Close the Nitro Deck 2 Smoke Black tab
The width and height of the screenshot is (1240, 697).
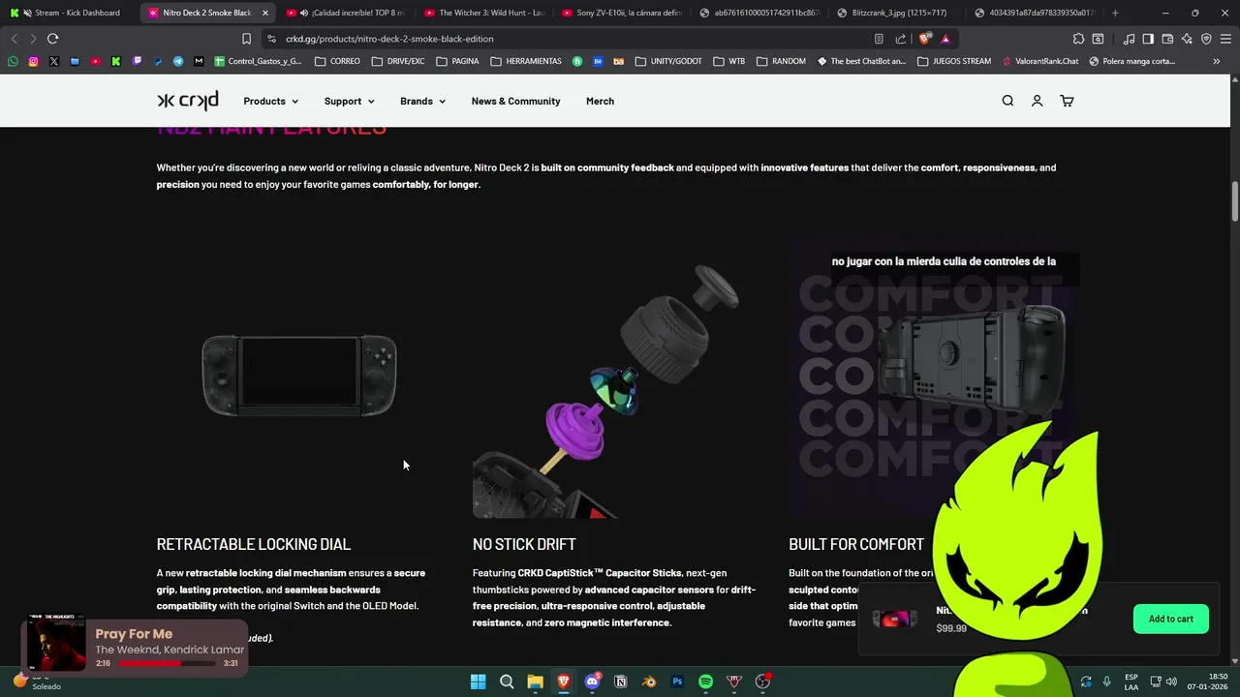264,13
